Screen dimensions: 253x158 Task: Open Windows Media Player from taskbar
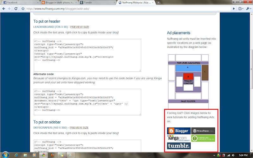pos(34,155)
